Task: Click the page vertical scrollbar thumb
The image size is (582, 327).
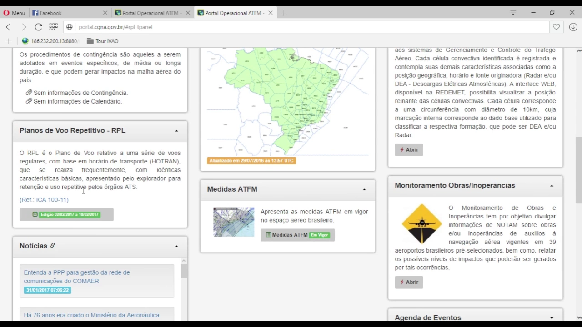Action: 579,170
